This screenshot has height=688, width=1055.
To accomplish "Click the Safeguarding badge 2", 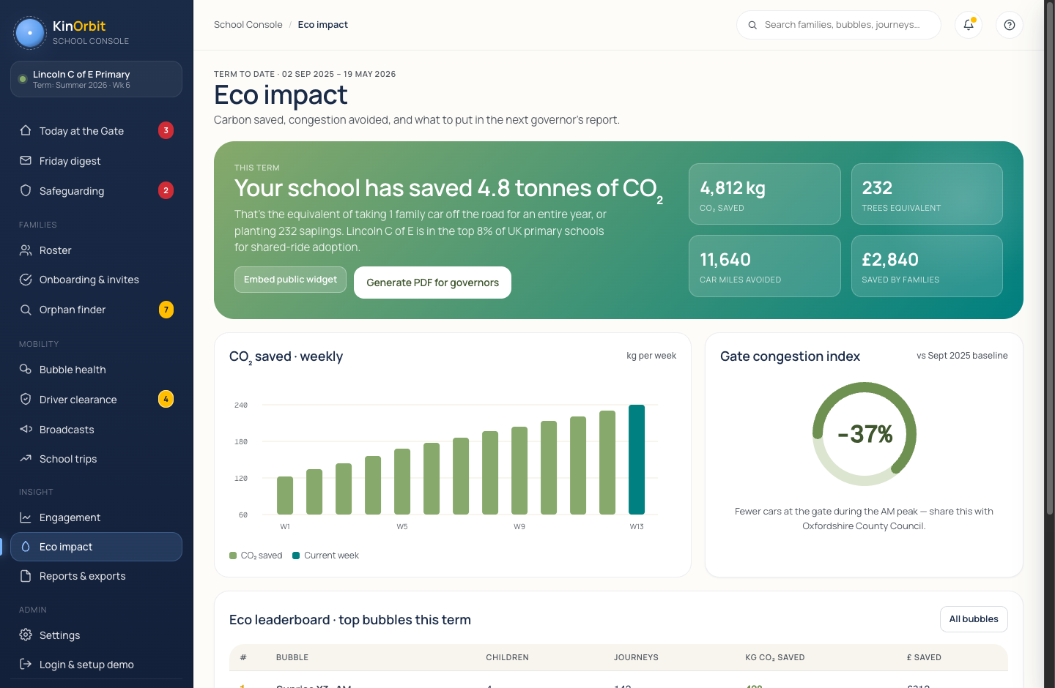I will click(166, 190).
